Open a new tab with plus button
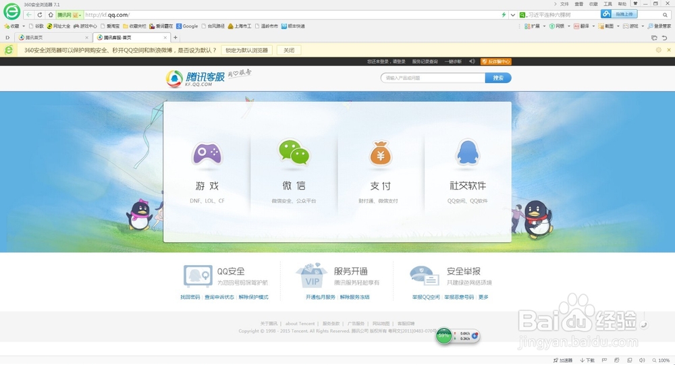The image size is (675, 365). click(175, 38)
